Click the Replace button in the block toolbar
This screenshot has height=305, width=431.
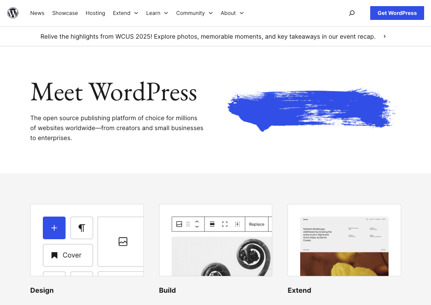pyautogui.click(x=256, y=224)
